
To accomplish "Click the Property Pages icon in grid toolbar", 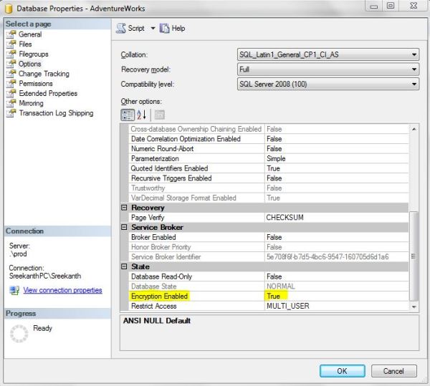I will (159, 115).
